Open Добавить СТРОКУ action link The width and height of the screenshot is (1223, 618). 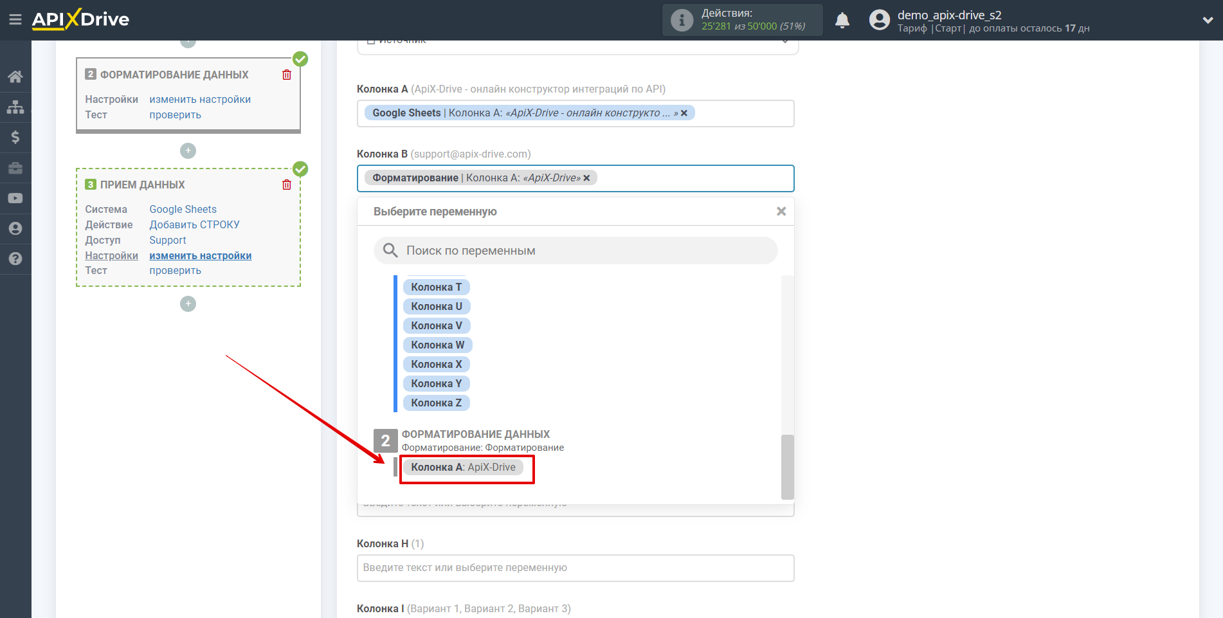194,224
